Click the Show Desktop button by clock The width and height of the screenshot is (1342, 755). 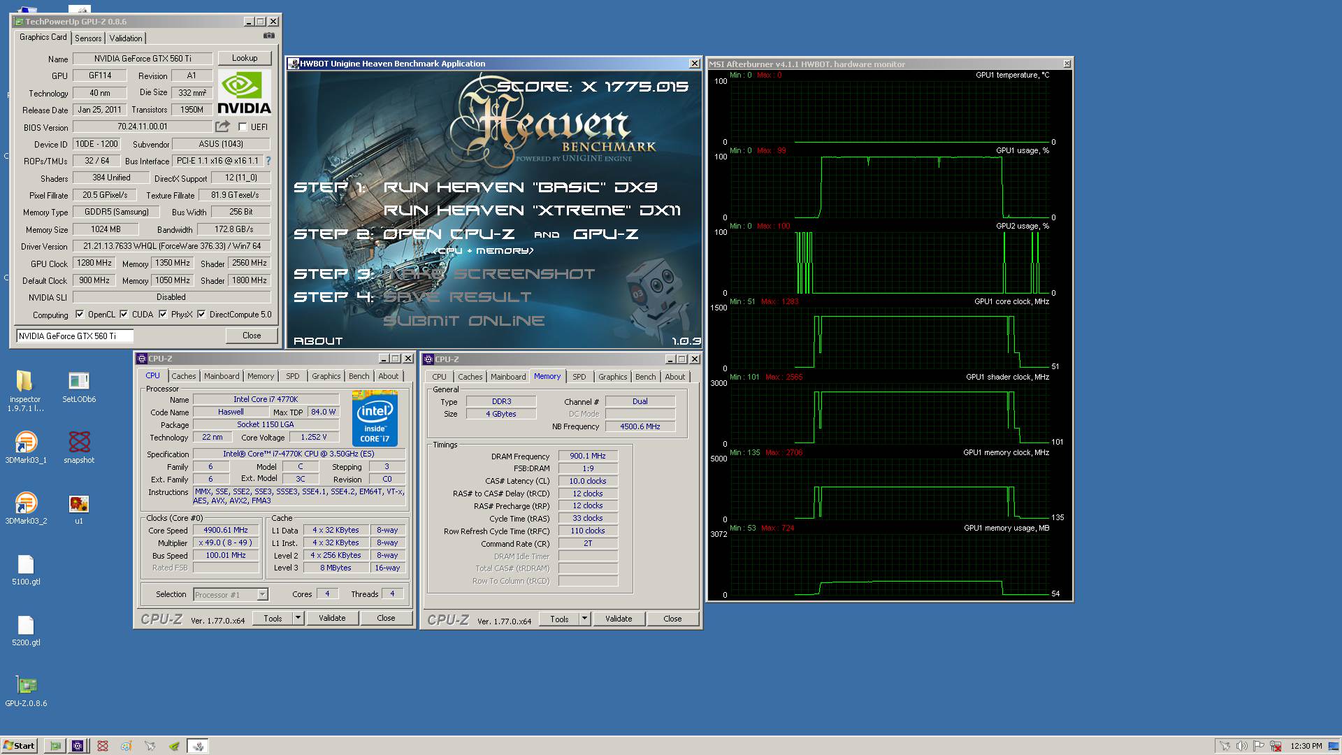point(1334,746)
